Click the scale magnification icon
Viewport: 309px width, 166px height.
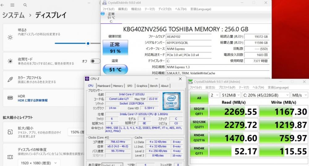[10, 132]
